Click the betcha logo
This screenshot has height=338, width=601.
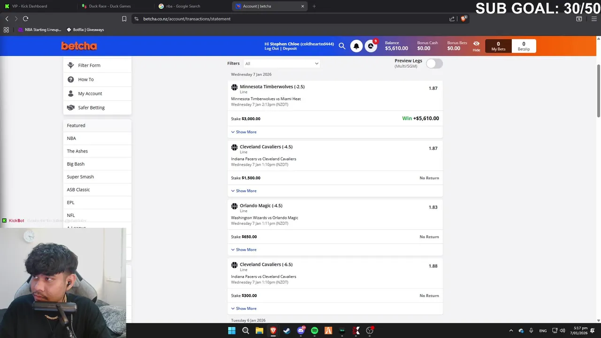[79, 46]
